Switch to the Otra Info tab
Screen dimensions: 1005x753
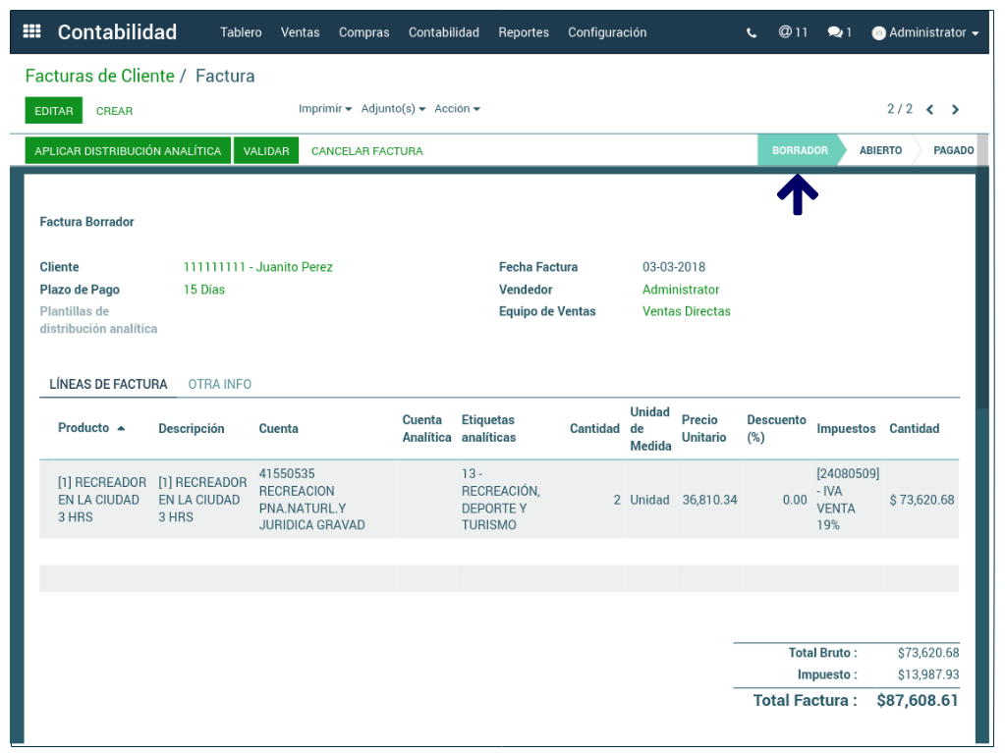(219, 384)
